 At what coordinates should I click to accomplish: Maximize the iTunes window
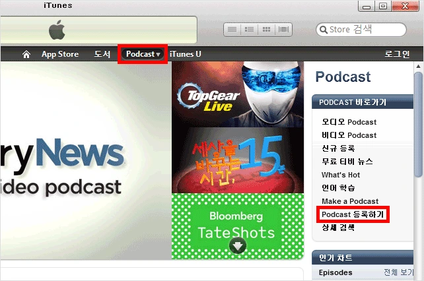point(383,6)
